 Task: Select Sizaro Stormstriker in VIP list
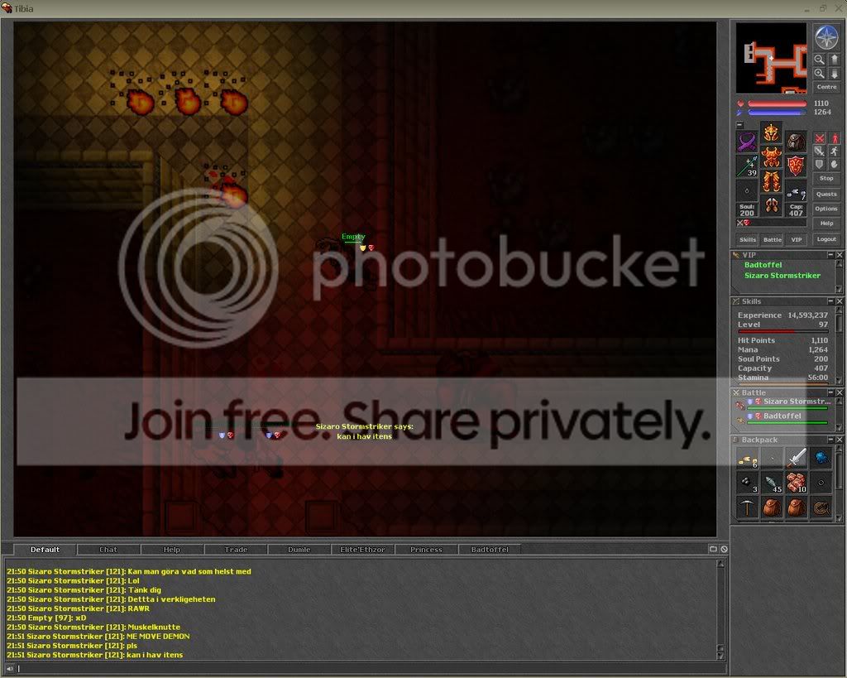coord(782,276)
